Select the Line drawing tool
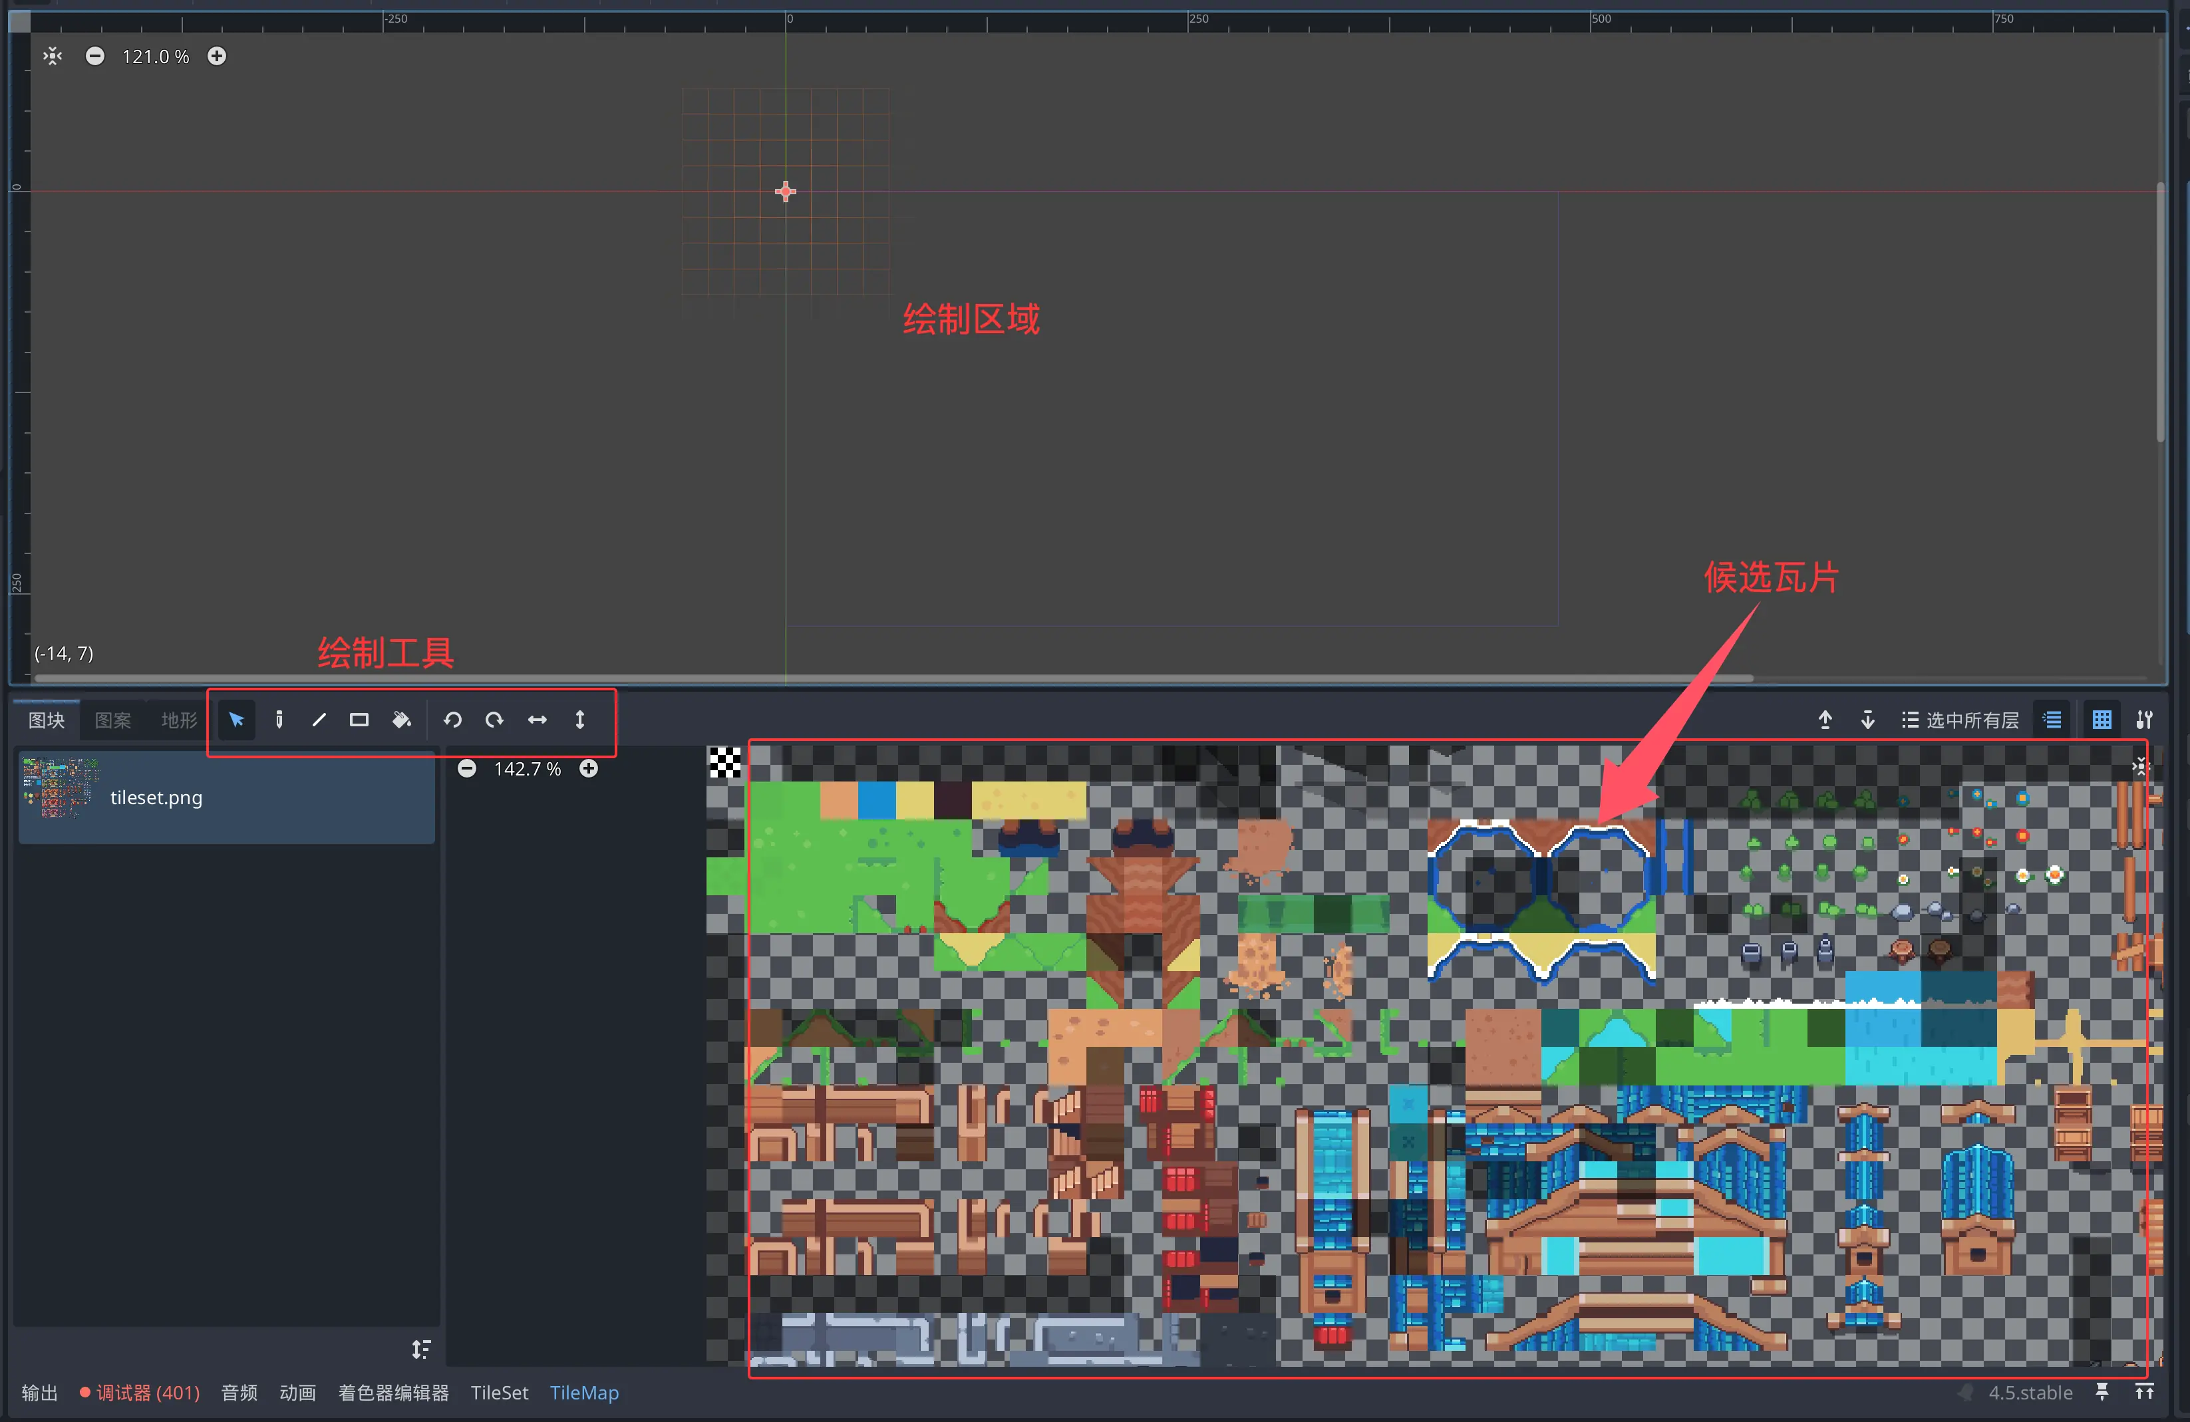Image resolution: width=2190 pixels, height=1422 pixels. click(x=319, y=720)
